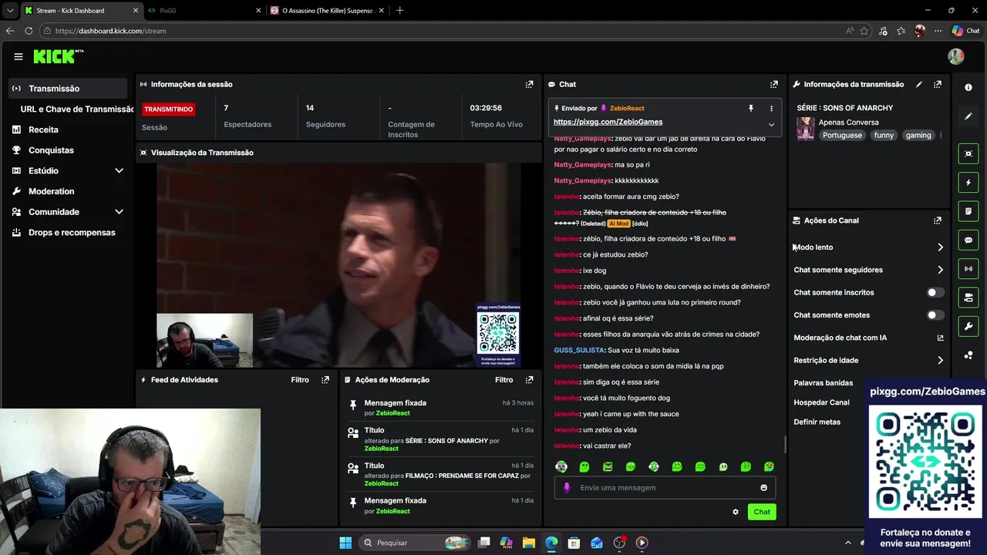Expand the Comunidade sidebar section
This screenshot has width=987, height=555.
[x=119, y=211]
